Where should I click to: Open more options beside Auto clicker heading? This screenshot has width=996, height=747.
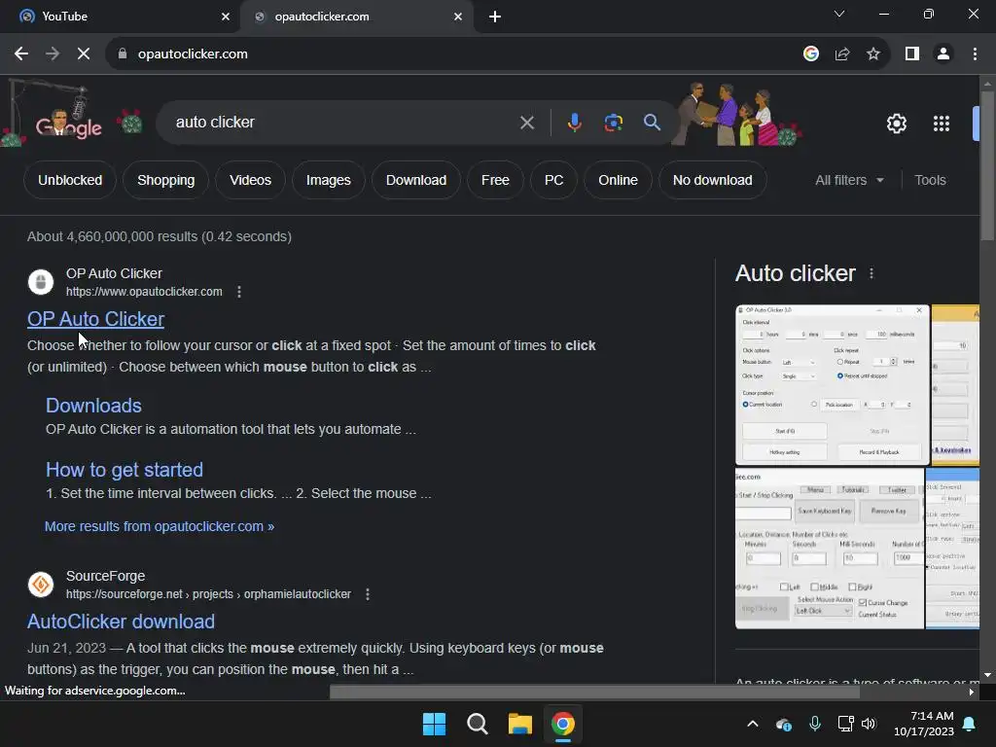pos(871,273)
